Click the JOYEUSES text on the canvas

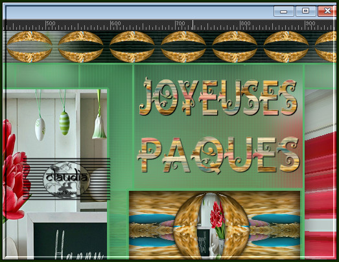pyautogui.click(x=218, y=97)
